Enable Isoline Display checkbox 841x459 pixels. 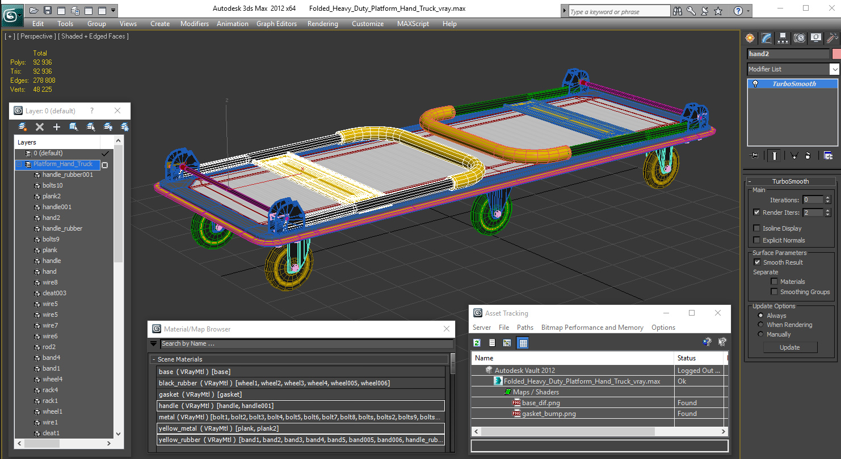(756, 228)
